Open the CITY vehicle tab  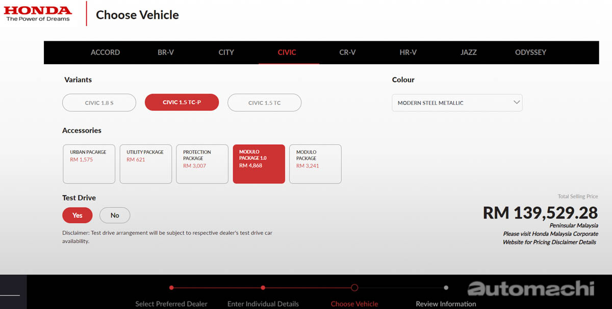point(226,52)
